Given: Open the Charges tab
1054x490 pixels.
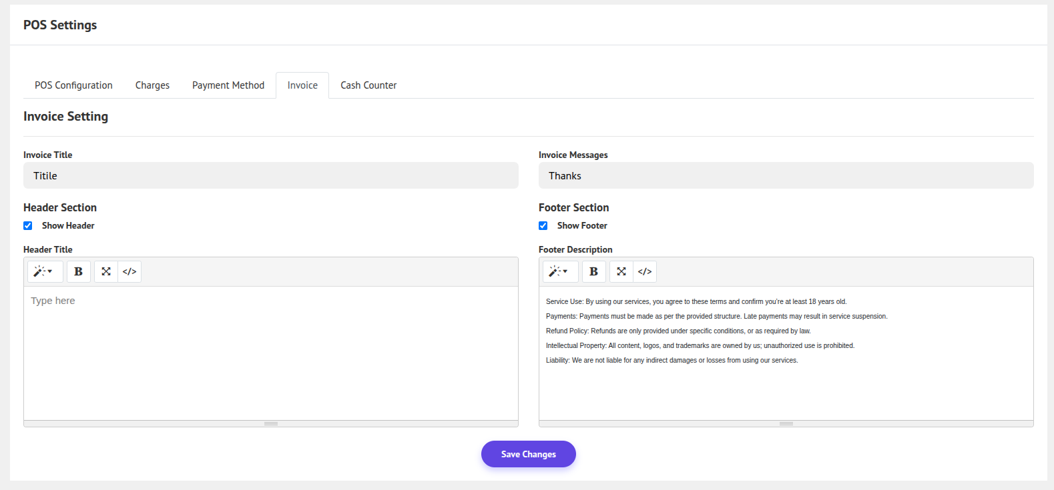Looking at the screenshot, I should (152, 85).
